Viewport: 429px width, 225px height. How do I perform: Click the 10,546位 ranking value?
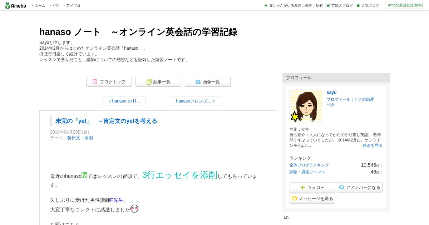(370, 165)
